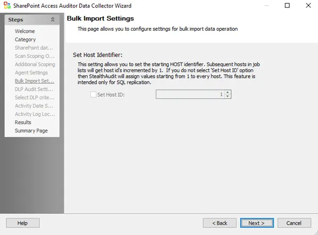Collapse the Steps panel with the chevron
The height and width of the screenshot is (235, 318).
pos(53,20)
